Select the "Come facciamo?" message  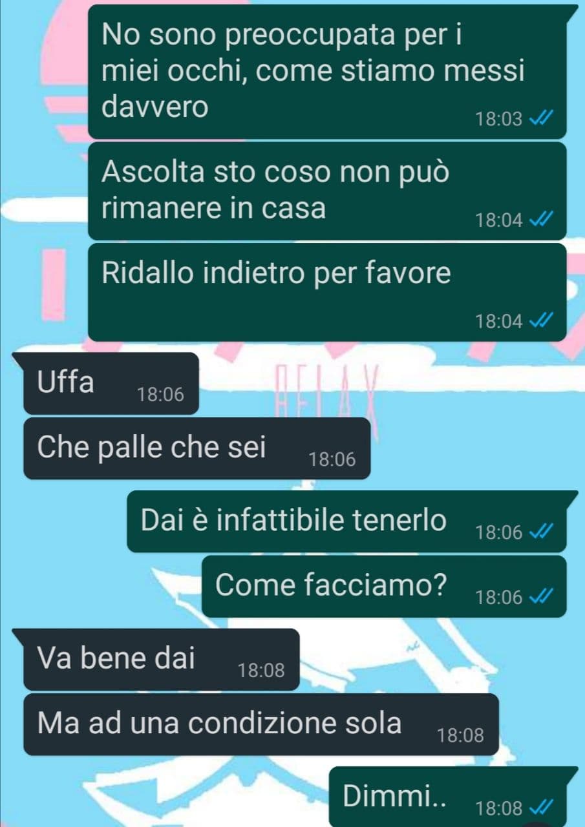(384, 587)
